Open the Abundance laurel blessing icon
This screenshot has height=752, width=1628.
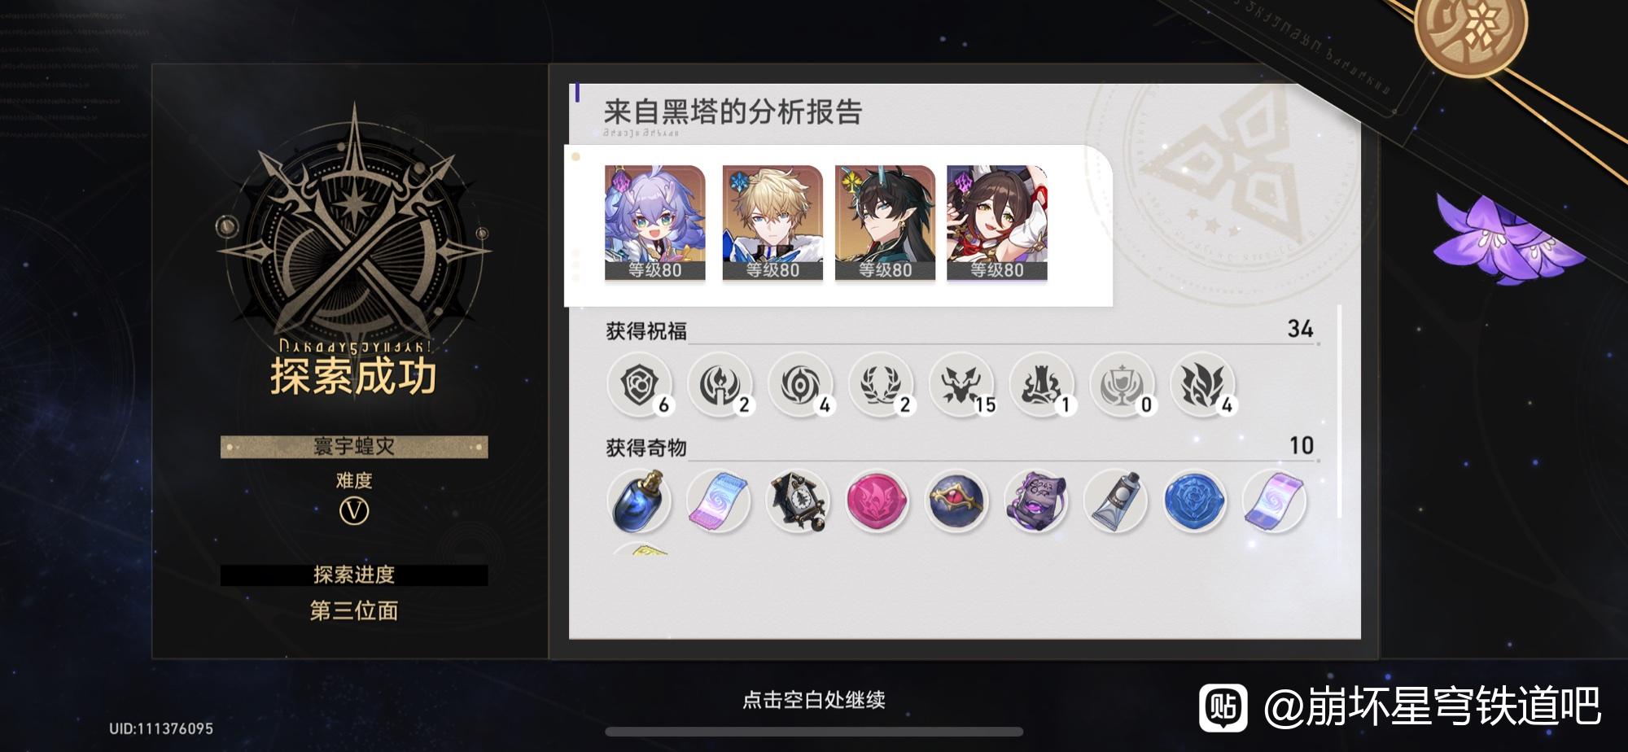[881, 384]
